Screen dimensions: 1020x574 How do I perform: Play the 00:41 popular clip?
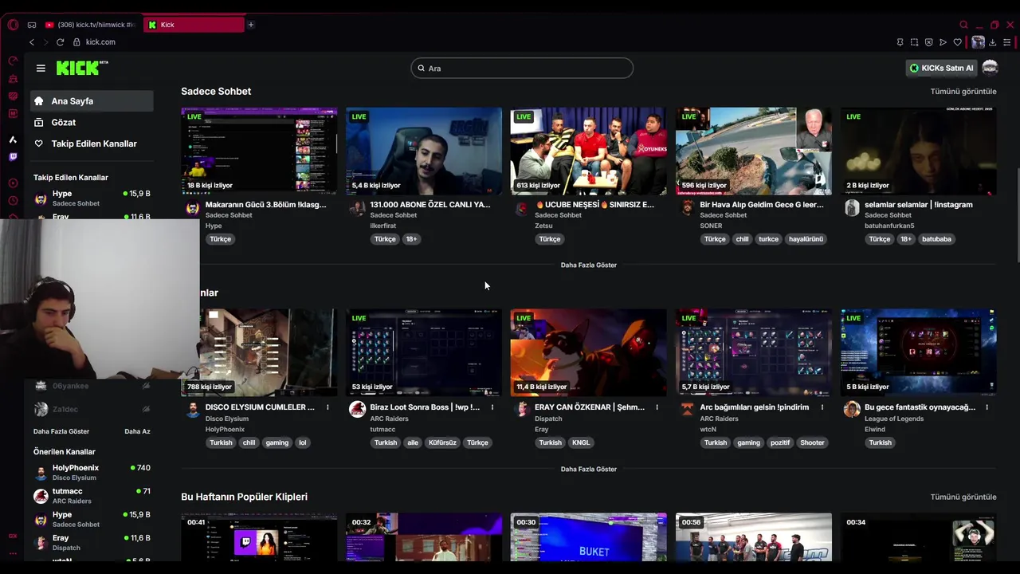pyautogui.click(x=259, y=537)
